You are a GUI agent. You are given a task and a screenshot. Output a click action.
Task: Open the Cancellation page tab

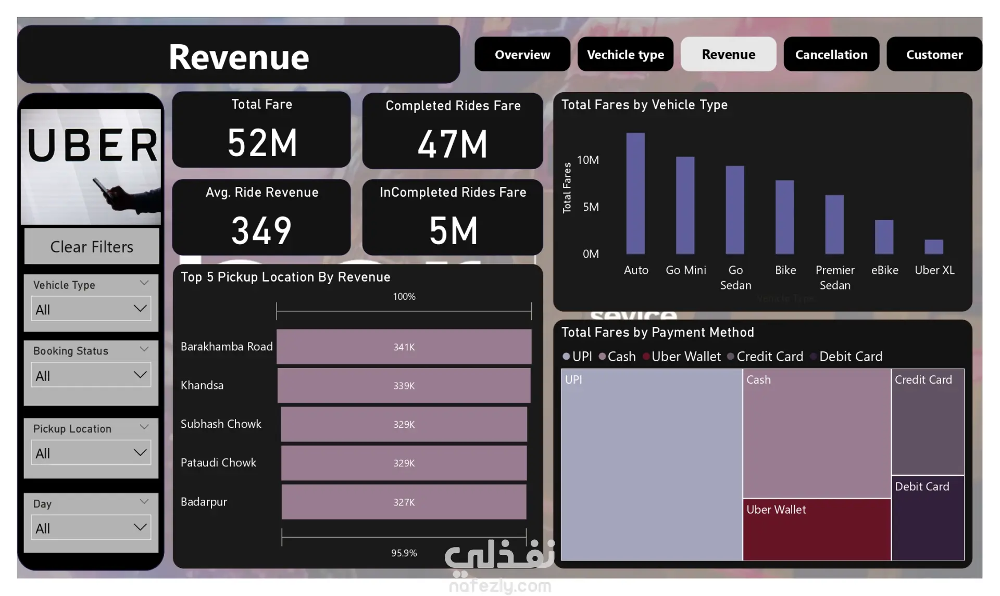tap(831, 54)
